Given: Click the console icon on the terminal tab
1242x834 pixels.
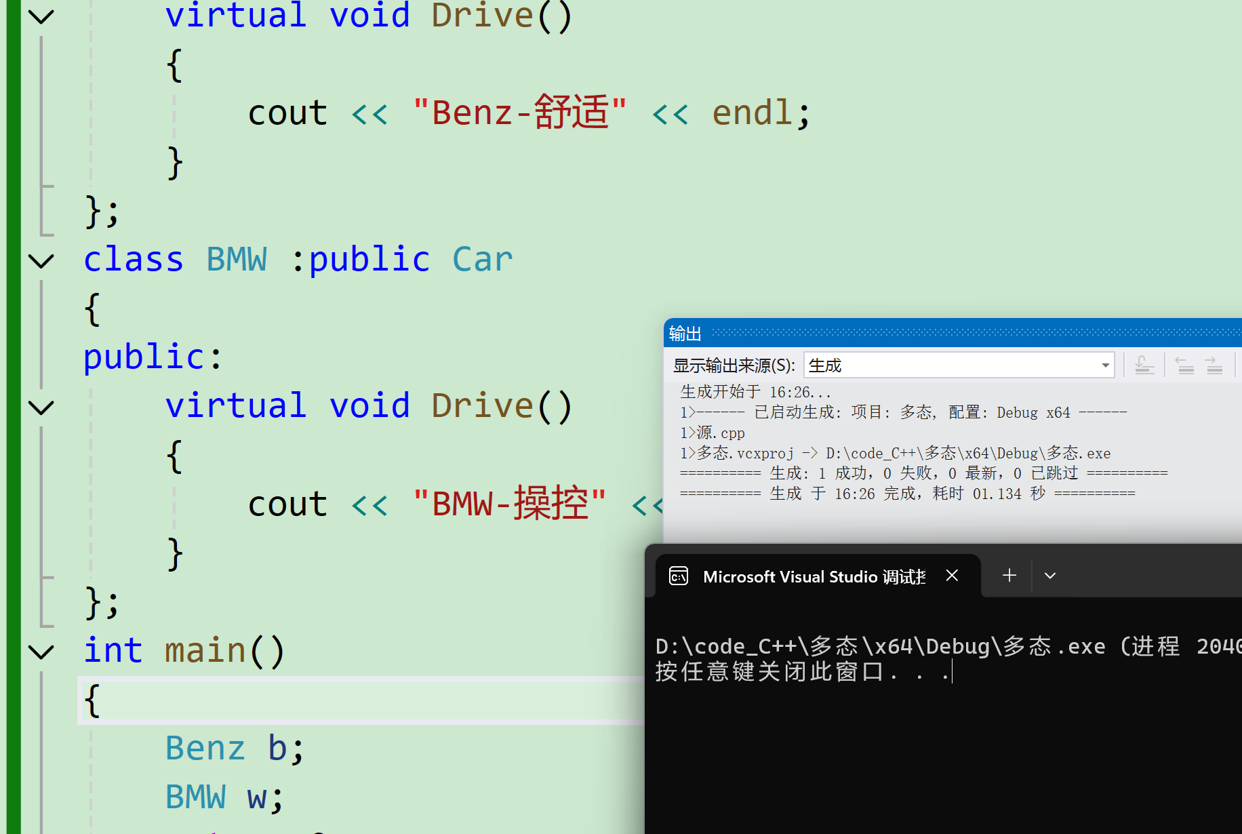Looking at the screenshot, I should point(679,576).
